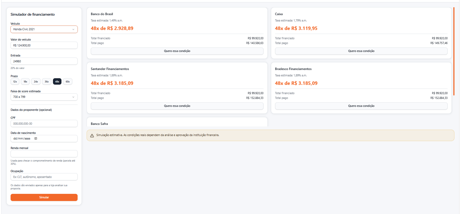The image size is (460, 214).
Task: Toggle the 48x term button
Action: pyautogui.click(x=57, y=82)
